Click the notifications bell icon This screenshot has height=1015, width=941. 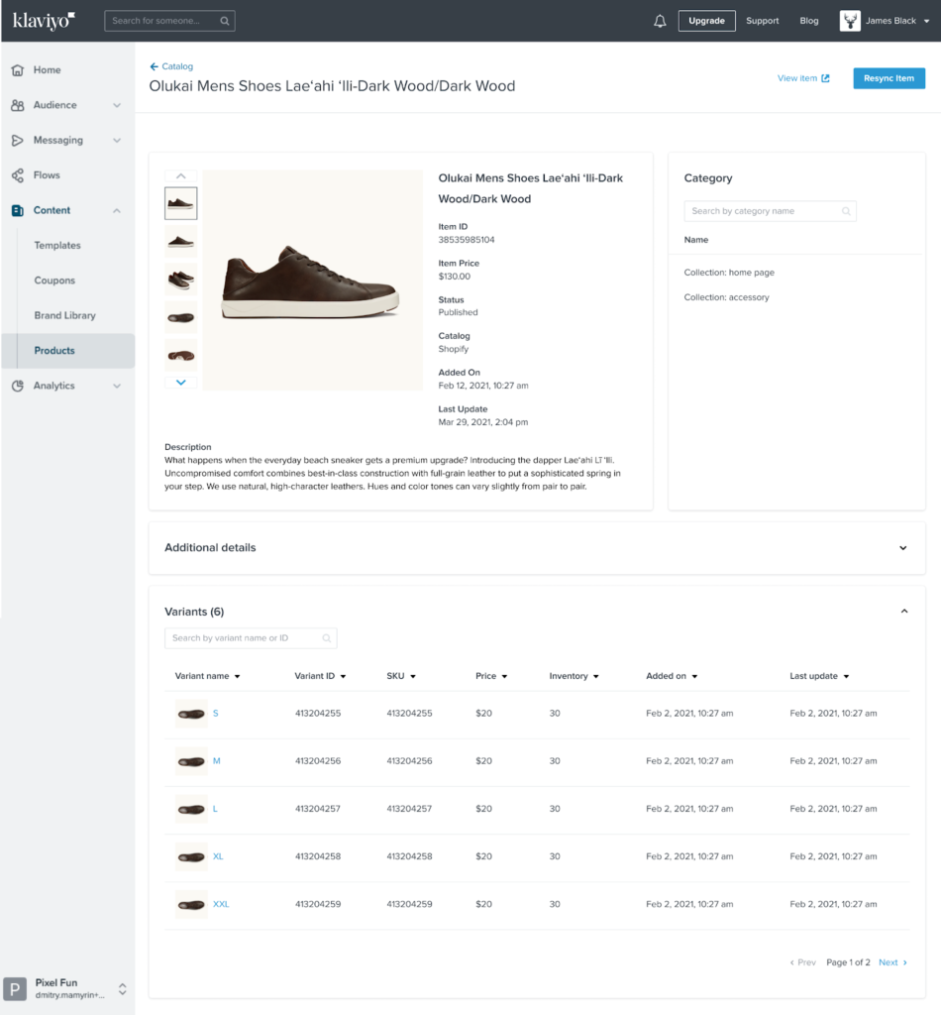660,20
